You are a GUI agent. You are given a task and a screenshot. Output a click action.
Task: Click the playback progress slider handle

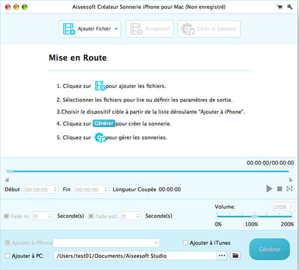click(x=9, y=171)
